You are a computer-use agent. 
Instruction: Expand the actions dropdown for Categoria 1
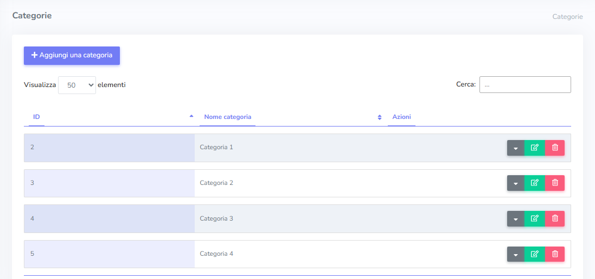coord(516,148)
